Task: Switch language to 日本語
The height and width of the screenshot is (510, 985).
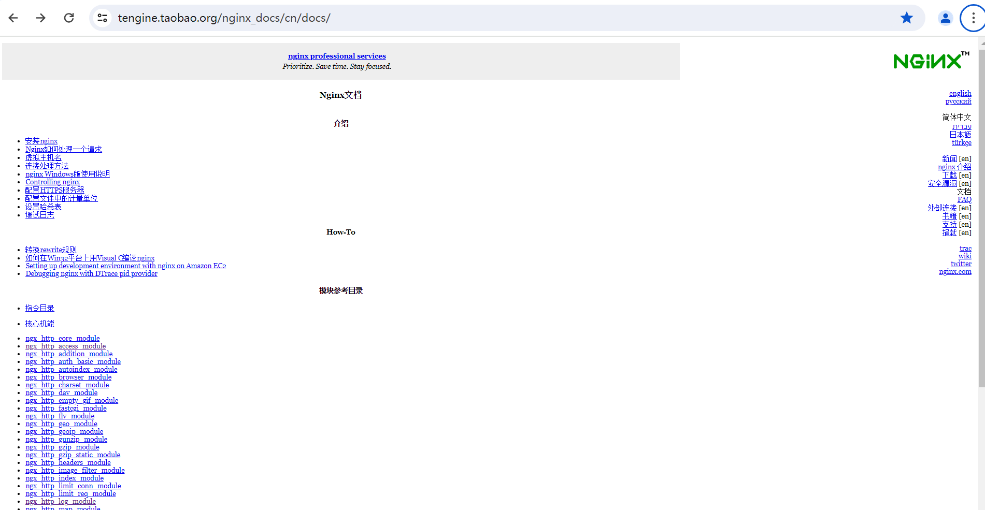Action: pos(961,135)
